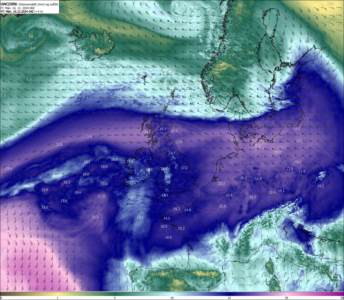Select the "39.4" value label

(21, 272)
